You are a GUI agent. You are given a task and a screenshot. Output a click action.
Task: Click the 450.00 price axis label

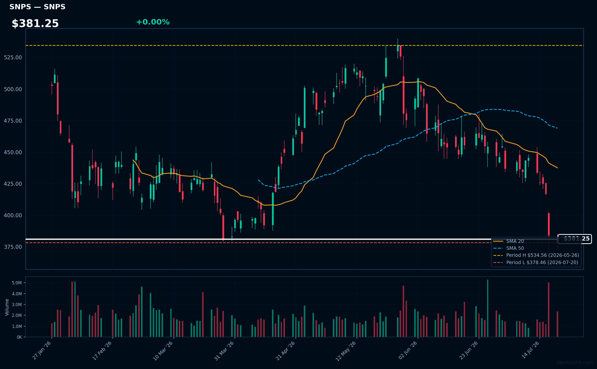13,152
